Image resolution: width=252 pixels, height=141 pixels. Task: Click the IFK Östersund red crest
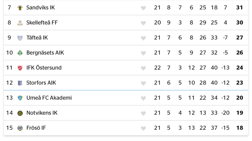click(20, 68)
